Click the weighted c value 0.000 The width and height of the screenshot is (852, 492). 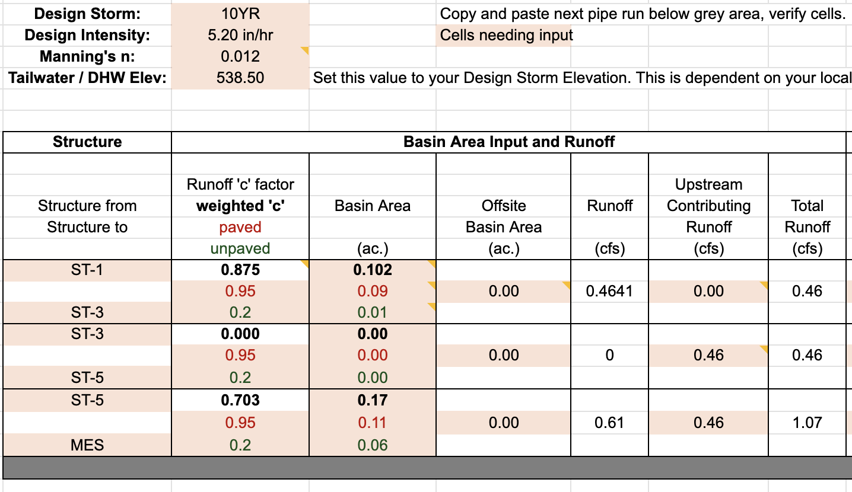coord(240,334)
